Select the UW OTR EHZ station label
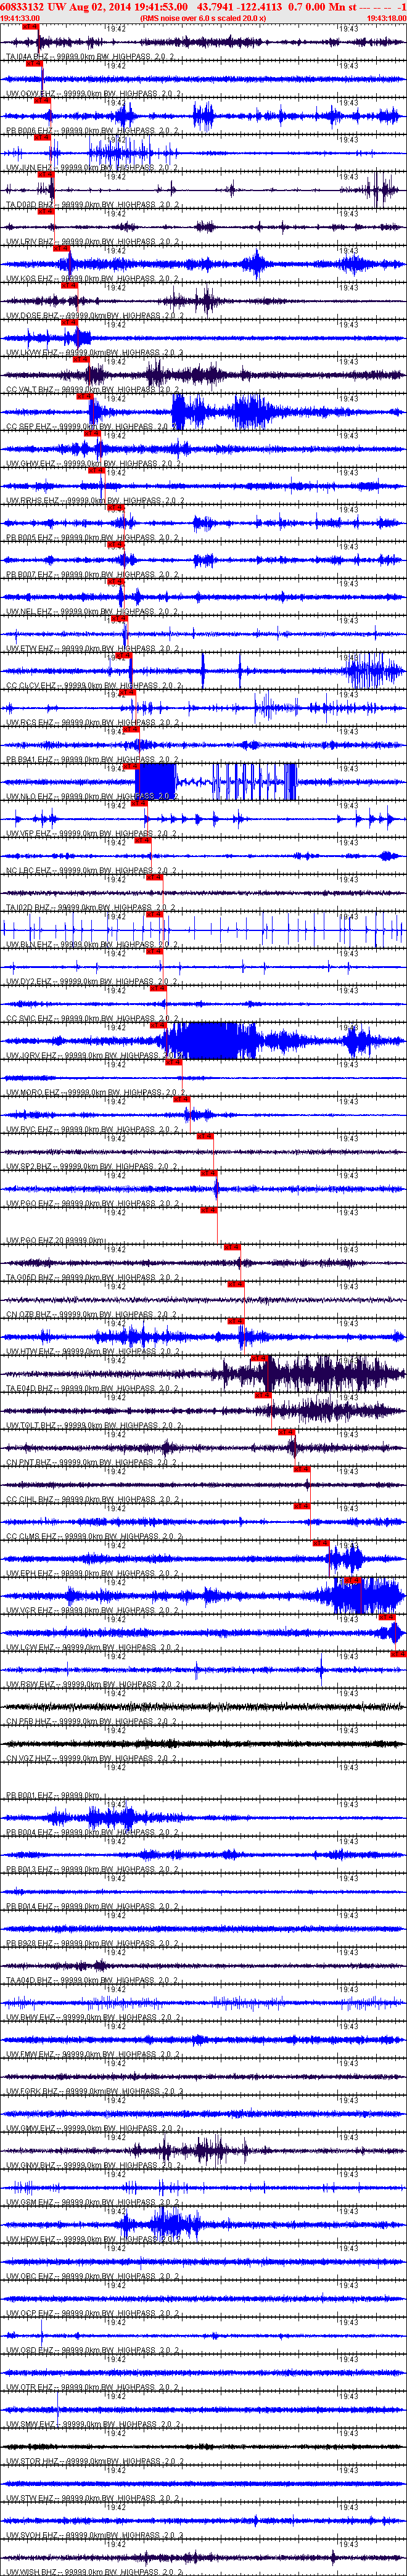Viewport: 407px width, 2576px height. pyautogui.click(x=93, y=2388)
